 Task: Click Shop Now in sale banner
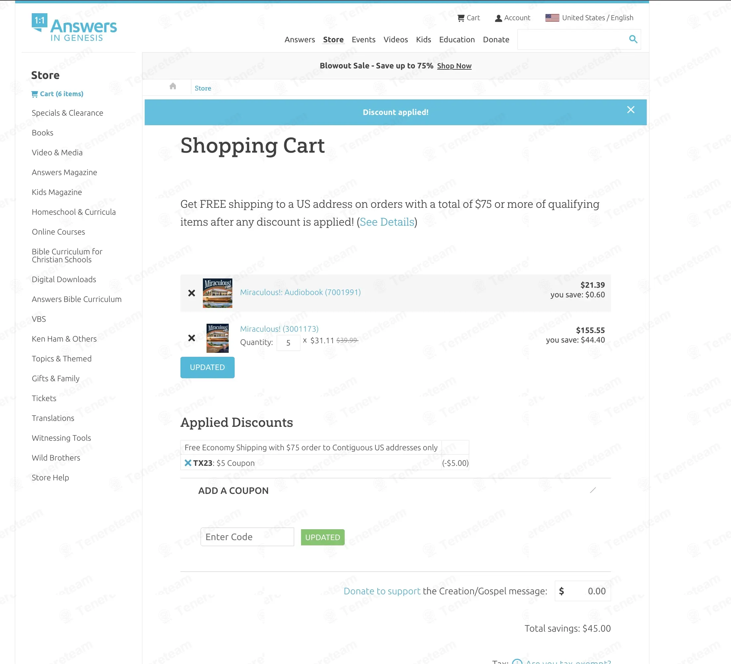(x=454, y=66)
